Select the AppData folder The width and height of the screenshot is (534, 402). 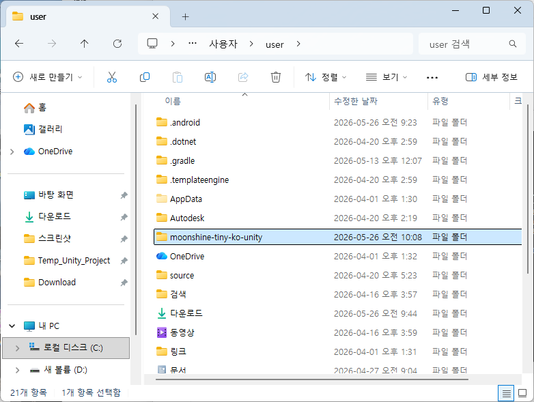coord(338,199)
